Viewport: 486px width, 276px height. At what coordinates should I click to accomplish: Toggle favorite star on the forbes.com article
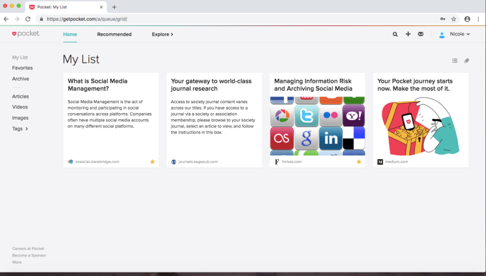click(358, 161)
